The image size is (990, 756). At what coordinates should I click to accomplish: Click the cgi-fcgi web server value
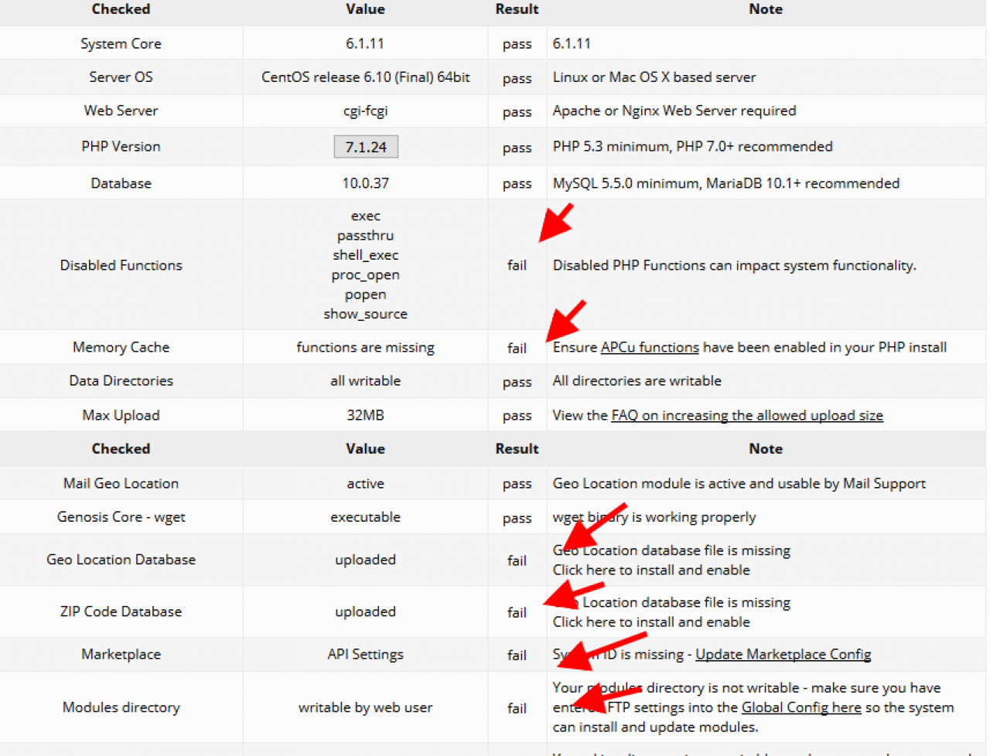(x=365, y=111)
